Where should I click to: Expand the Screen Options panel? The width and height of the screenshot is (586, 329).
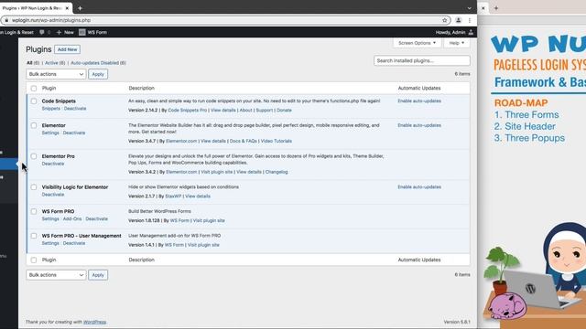tap(417, 43)
